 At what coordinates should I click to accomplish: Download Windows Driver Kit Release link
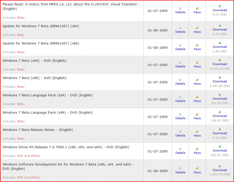coord(220,150)
